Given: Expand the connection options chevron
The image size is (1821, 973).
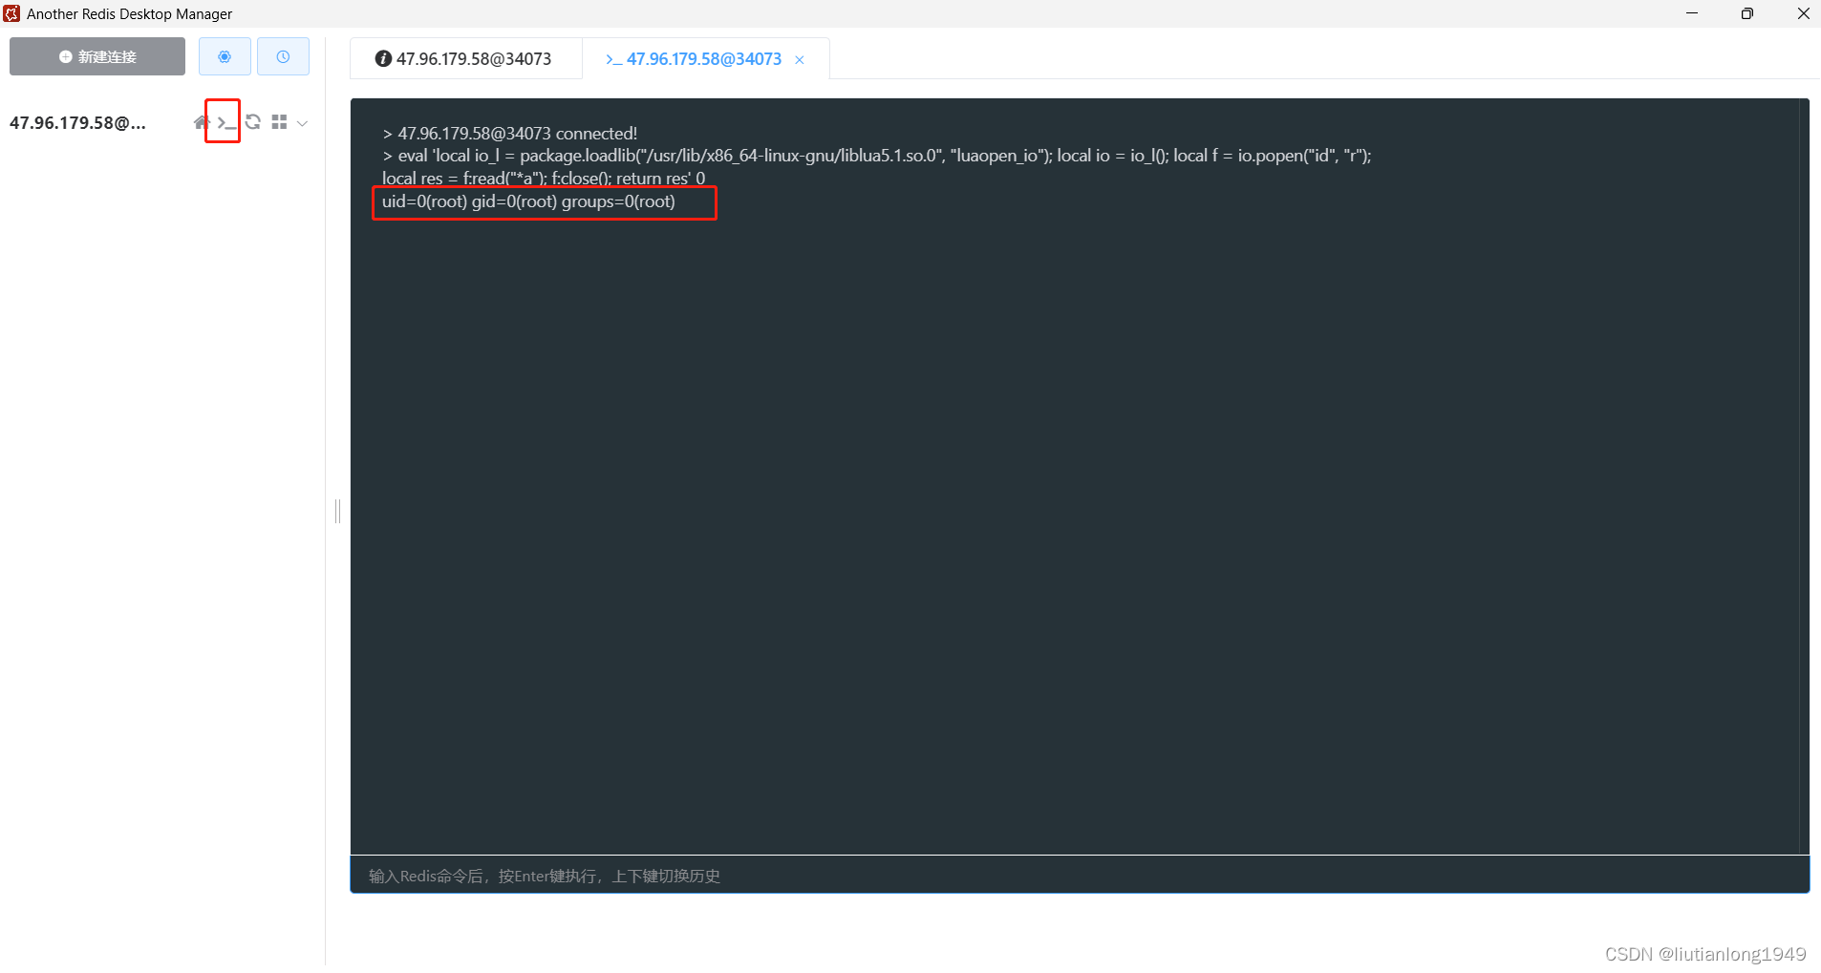Looking at the screenshot, I should pos(302,123).
